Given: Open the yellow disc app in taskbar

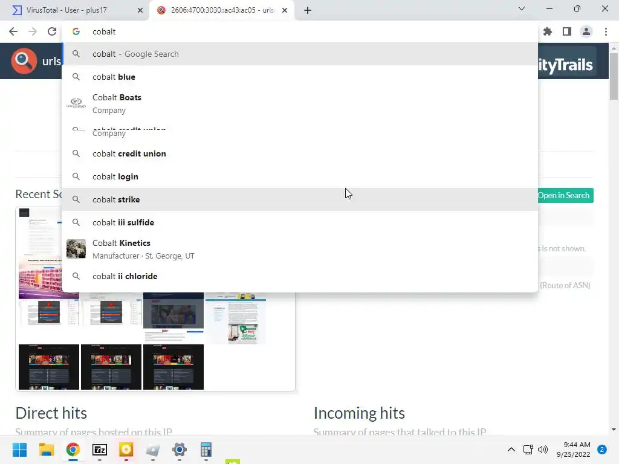Looking at the screenshot, I should [126, 449].
